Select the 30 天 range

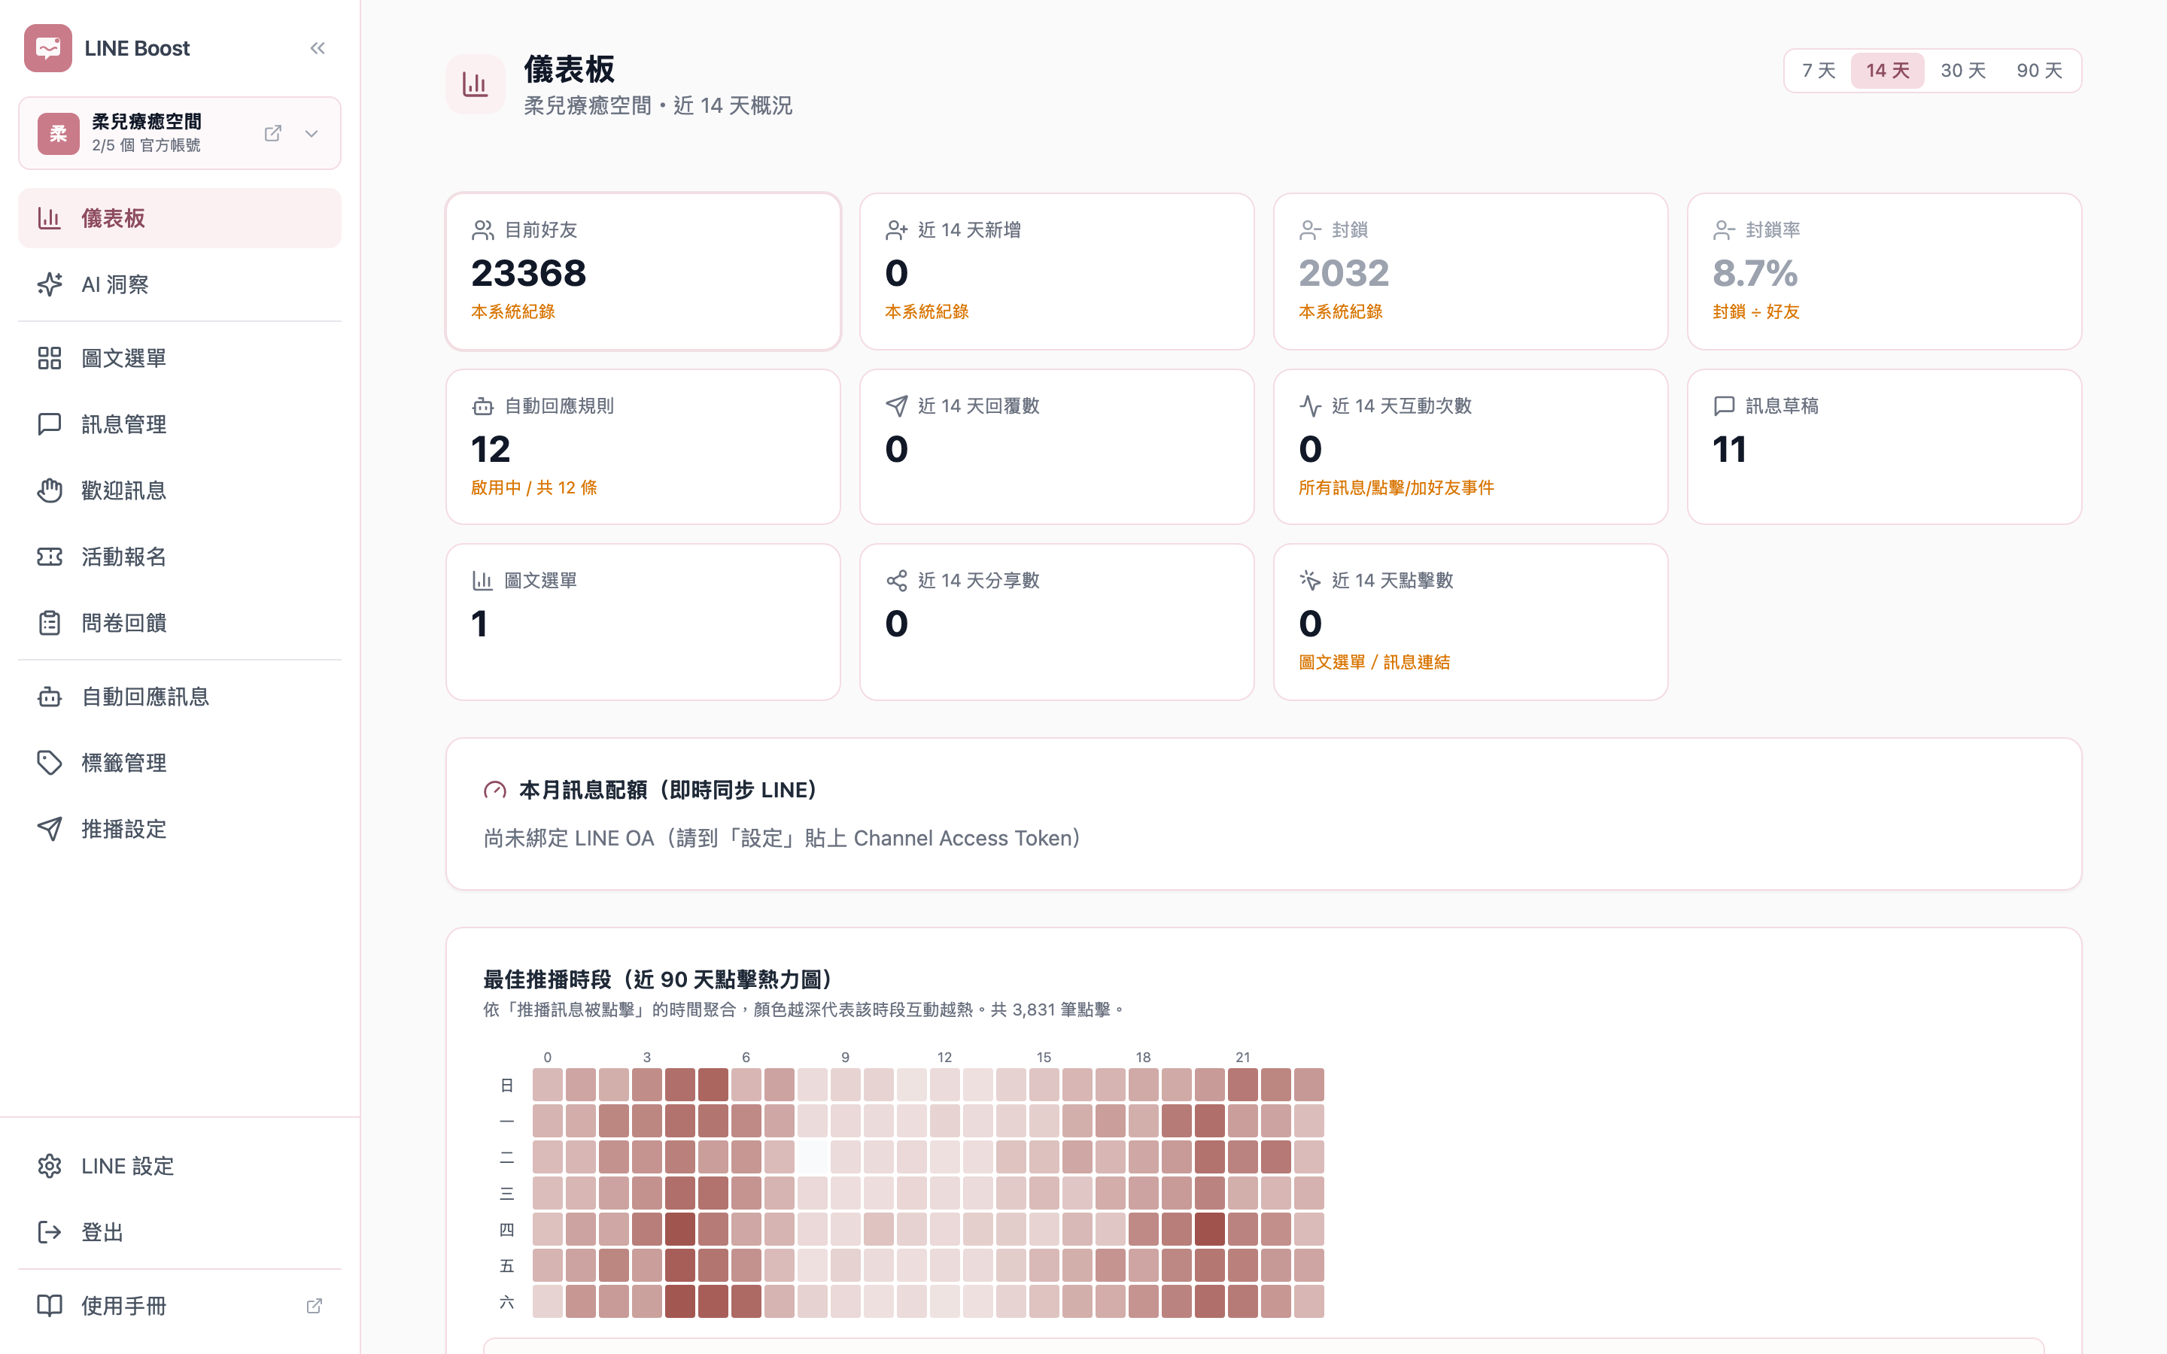(x=1963, y=71)
